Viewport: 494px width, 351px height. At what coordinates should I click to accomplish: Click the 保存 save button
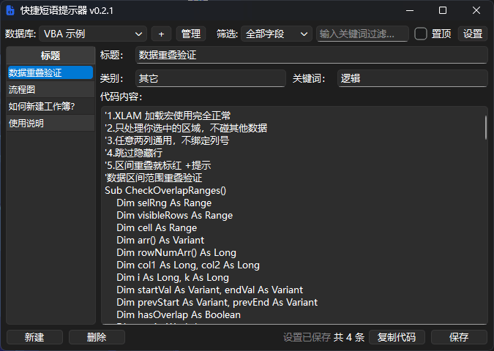point(459,337)
